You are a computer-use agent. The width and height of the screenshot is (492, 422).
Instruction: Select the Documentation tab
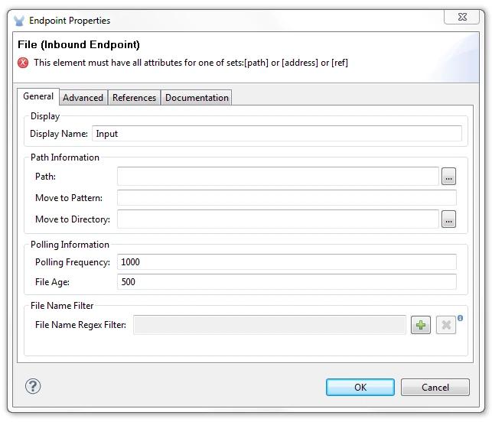click(197, 98)
